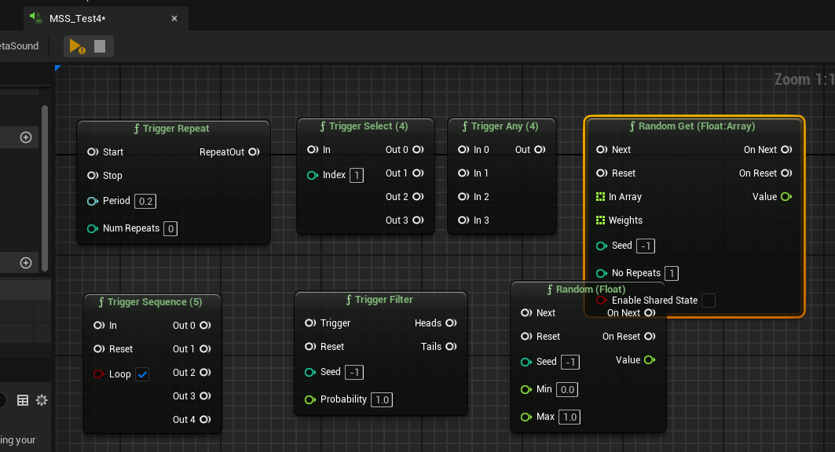Click the left panel vertical scrollbar
Viewport: 835px width, 452px height.
pos(45,188)
